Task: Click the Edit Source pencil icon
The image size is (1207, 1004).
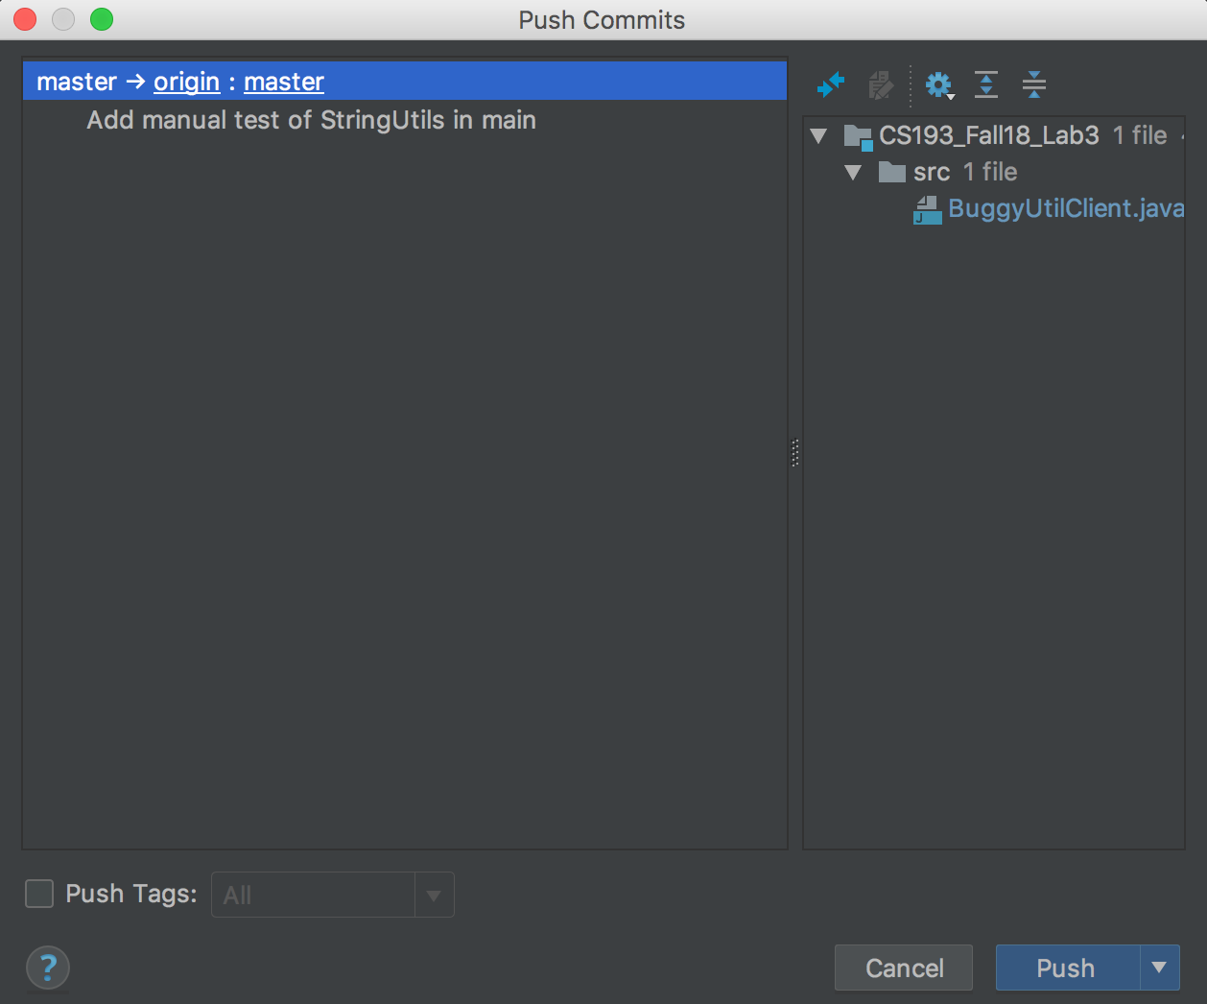Action: 881,84
